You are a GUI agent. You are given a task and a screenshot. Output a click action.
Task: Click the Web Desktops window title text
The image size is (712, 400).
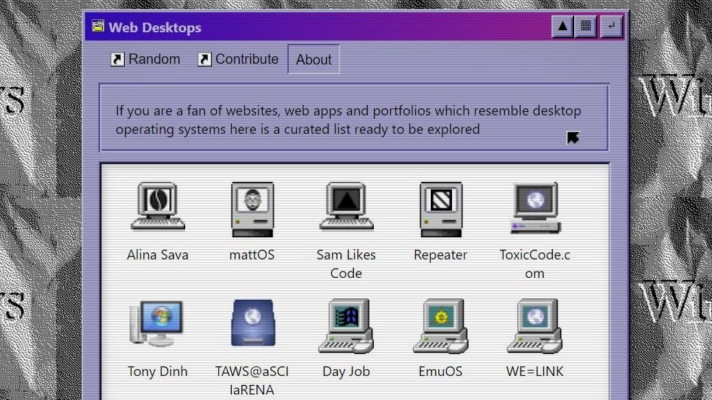tap(155, 27)
